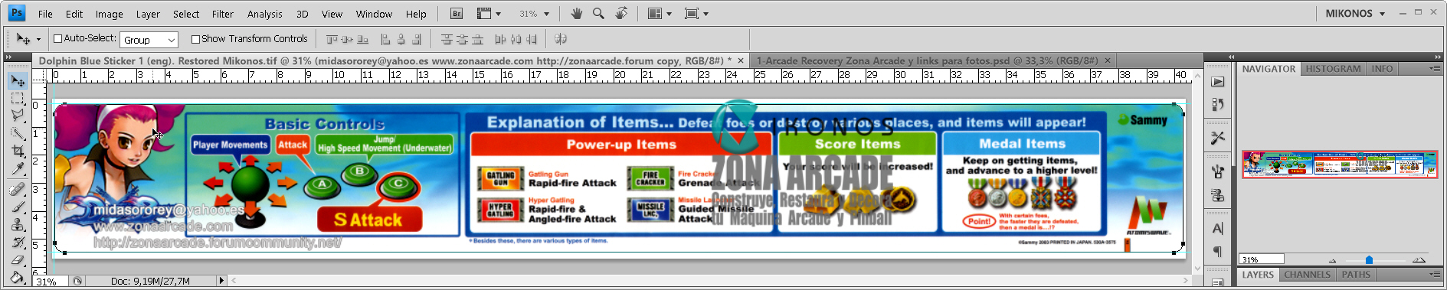Align horizontal centers of layers
Screen dimensions: 1447x290
coord(401,39)
